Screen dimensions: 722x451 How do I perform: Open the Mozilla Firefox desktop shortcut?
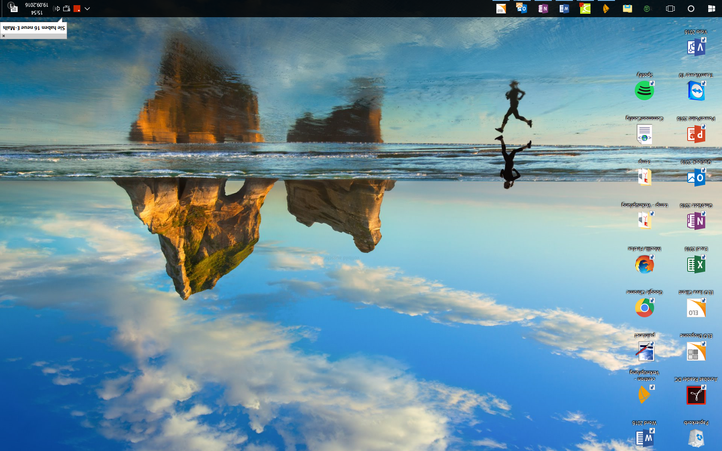[644, 264]
